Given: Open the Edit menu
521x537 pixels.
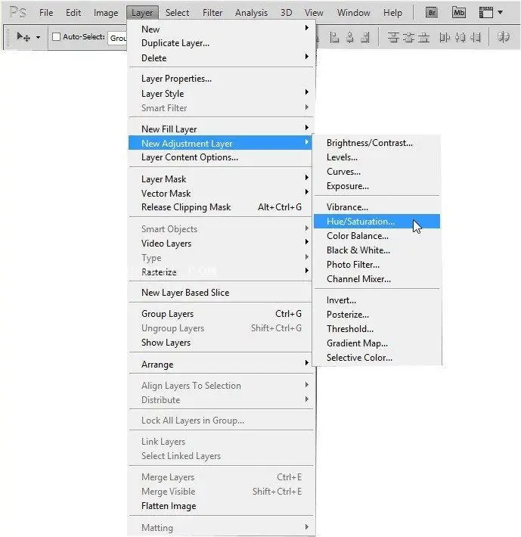Looking at the screenshot, I should click(73, 13).
